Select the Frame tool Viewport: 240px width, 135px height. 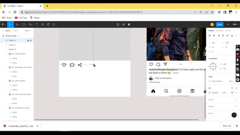[17, 24]
